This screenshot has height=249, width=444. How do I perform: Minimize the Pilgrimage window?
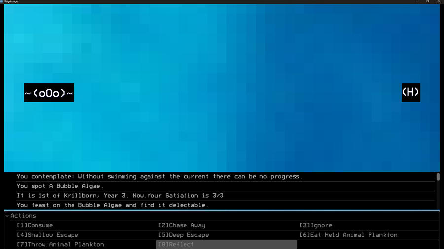point(417,1)
